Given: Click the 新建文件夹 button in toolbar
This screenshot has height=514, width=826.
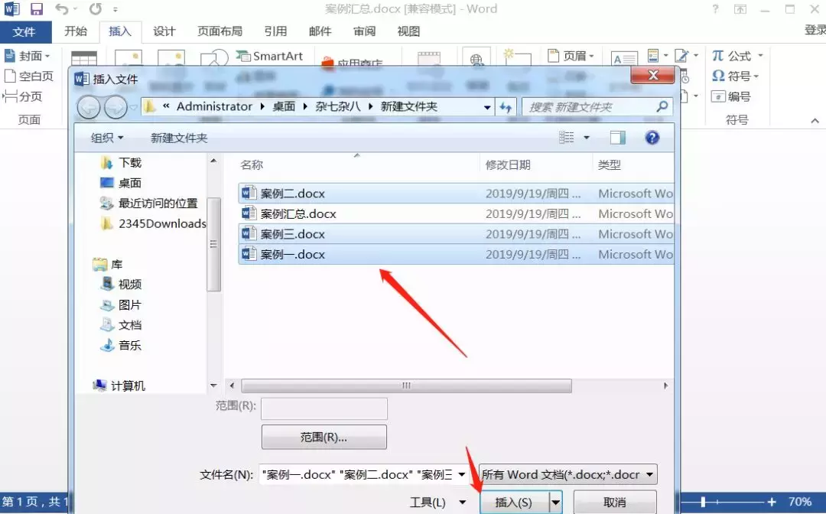Looking at the screenshot, I should coord(179,138).
